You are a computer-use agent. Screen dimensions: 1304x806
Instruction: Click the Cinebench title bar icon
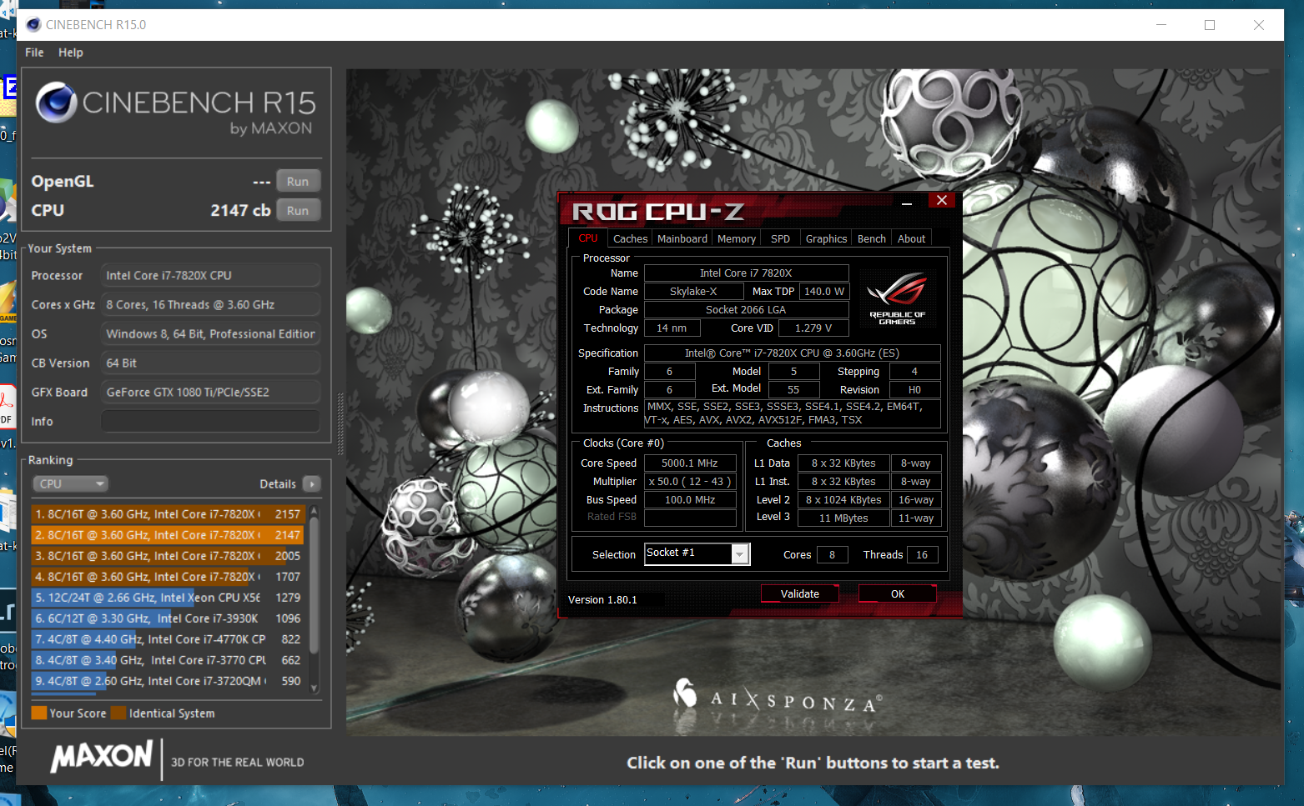pos(33,25)
